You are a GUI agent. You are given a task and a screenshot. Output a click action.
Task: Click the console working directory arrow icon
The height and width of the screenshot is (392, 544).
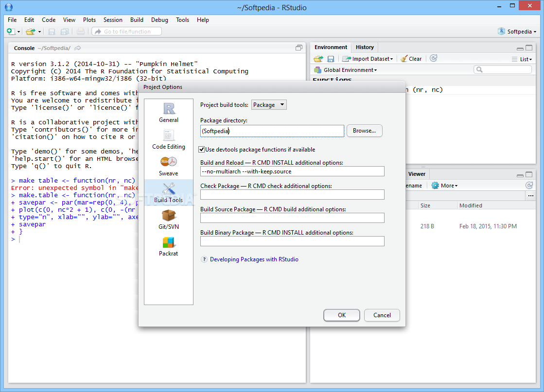pos(78,48)
